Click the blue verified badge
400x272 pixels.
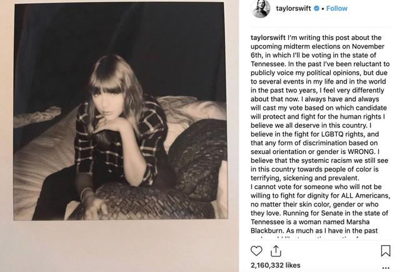[316, 9]
